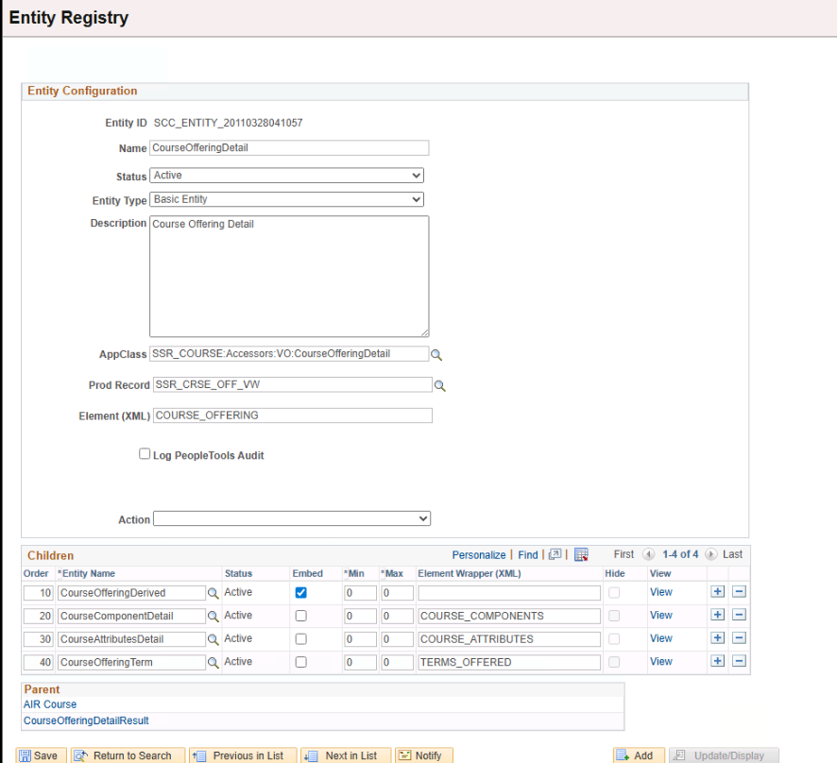The height and width of the screenshot is (763, 837).
Task: Click lookup icon beside CourseOfferingDerived entity
Action: tap(214, 593)
